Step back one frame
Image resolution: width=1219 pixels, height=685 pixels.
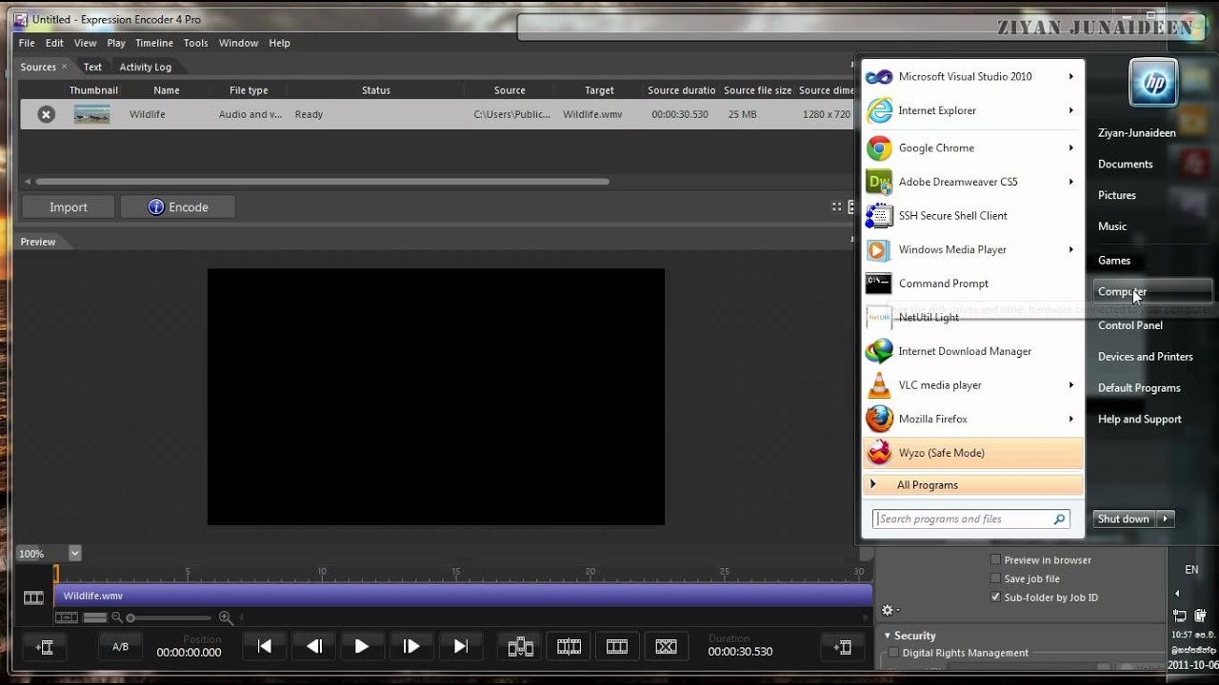313,646
